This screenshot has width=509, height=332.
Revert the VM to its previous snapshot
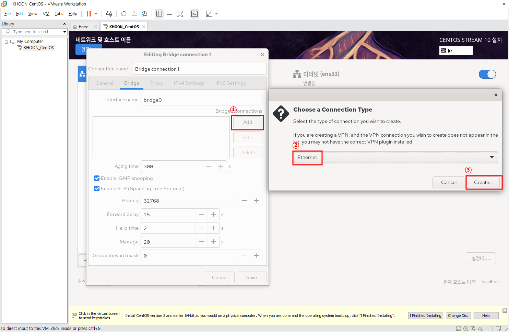(x=134, y=14)
